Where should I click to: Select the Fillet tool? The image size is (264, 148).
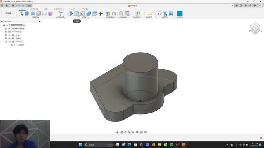(x=77, y=14)
